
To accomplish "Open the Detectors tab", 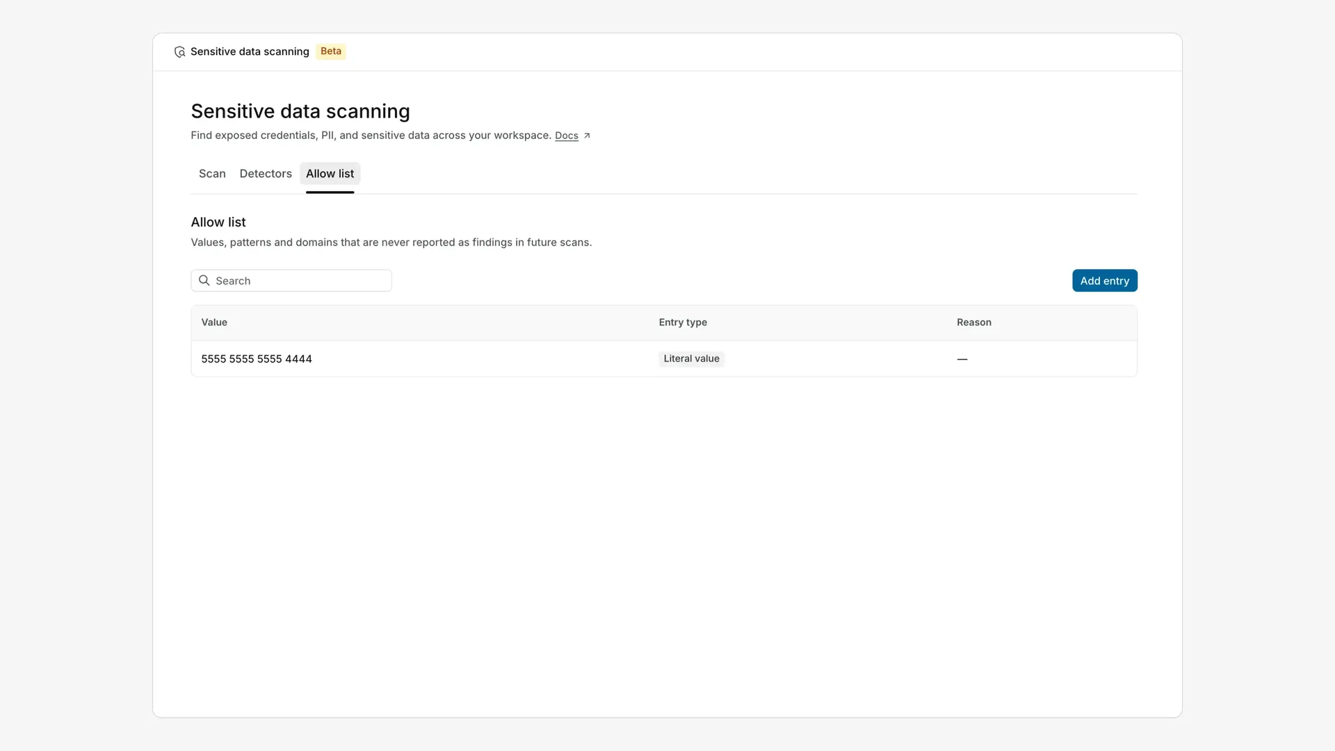I will click(266, 173).
